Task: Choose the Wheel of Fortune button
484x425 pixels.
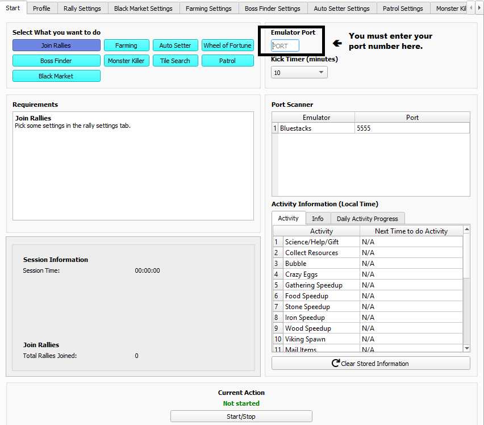Action: click(x=227, y=45)
